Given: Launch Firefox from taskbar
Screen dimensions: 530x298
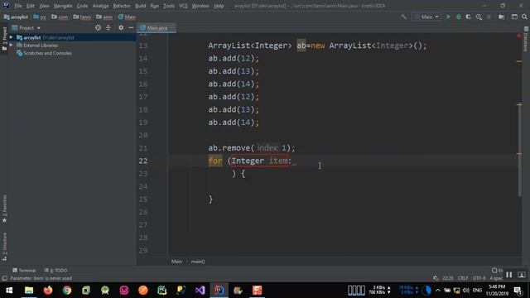Looking at the screenshot, I should pyautogui.click(x=48, y=291).
